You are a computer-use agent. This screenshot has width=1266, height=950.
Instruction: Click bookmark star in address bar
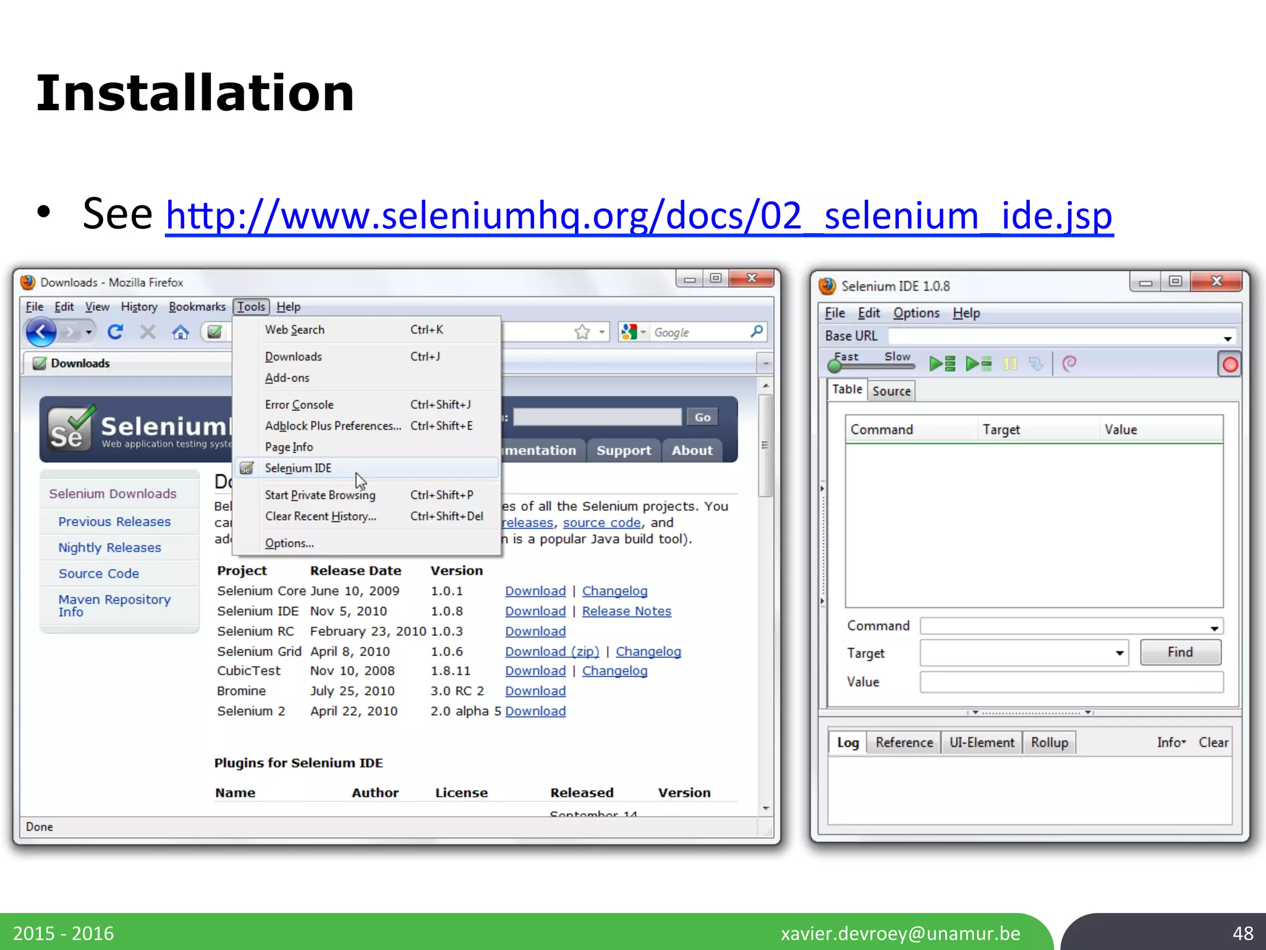(582, 332)
